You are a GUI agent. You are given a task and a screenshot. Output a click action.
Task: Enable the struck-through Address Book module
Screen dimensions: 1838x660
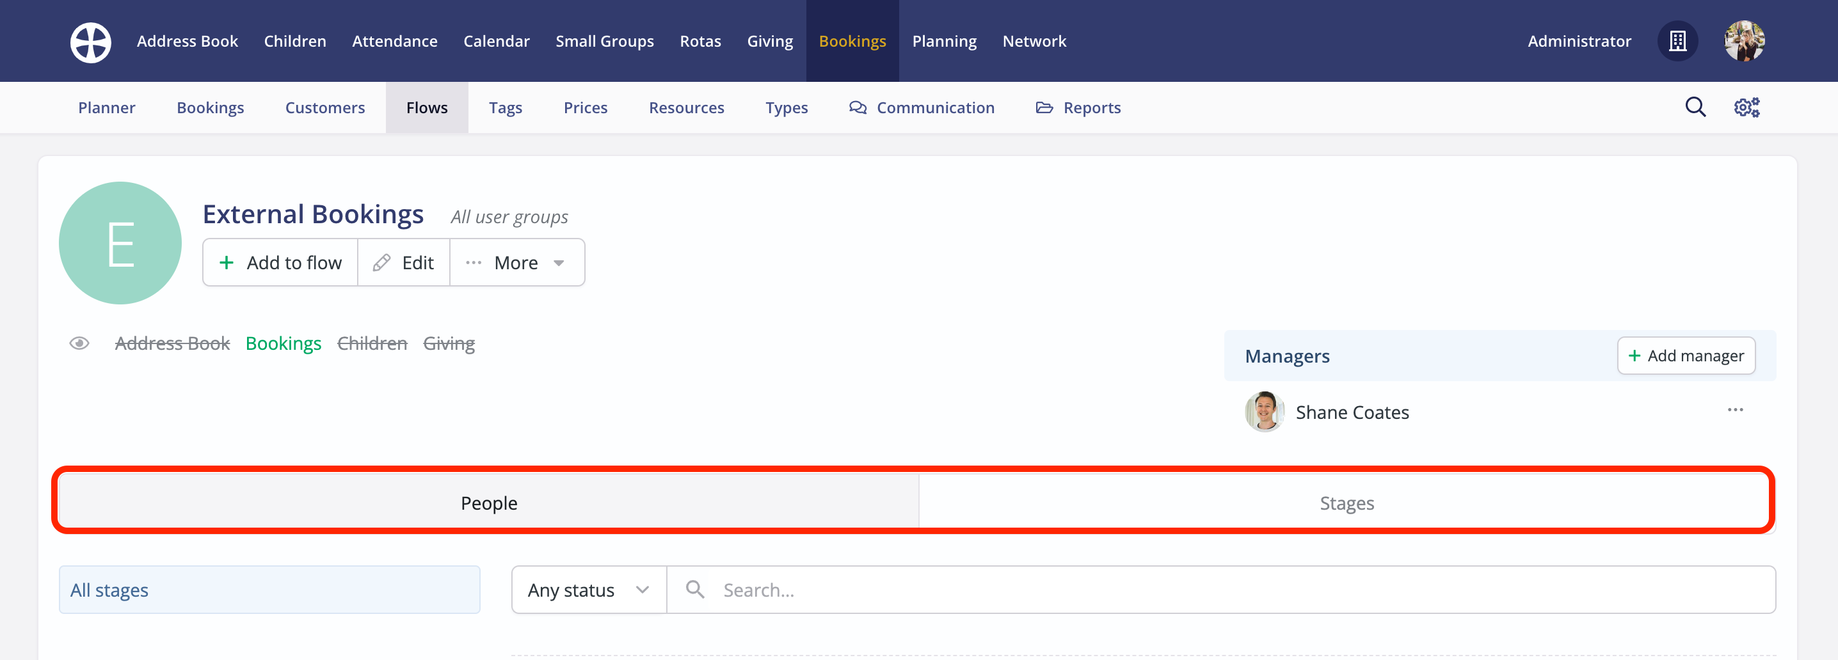(173, 343)
